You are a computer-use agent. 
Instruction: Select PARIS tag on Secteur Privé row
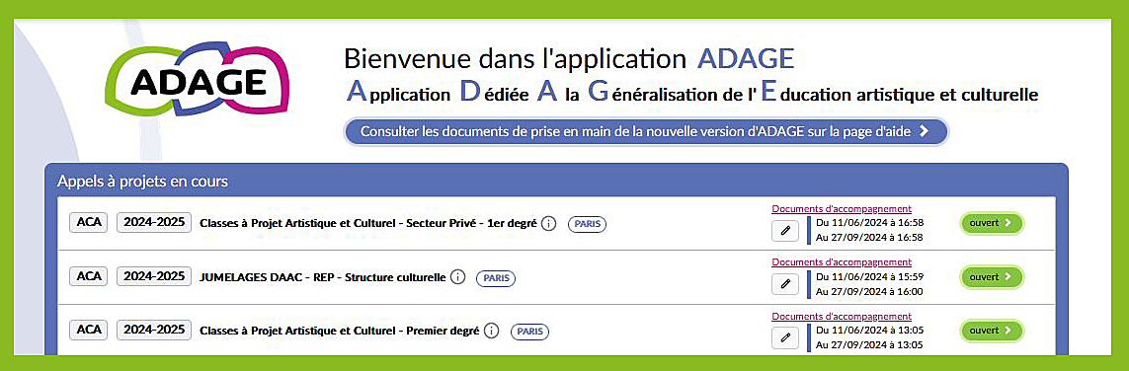pos(588,224)
